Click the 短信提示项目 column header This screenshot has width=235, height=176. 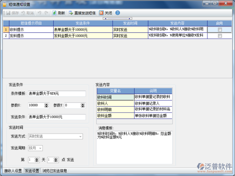click(x=31, y=23)
